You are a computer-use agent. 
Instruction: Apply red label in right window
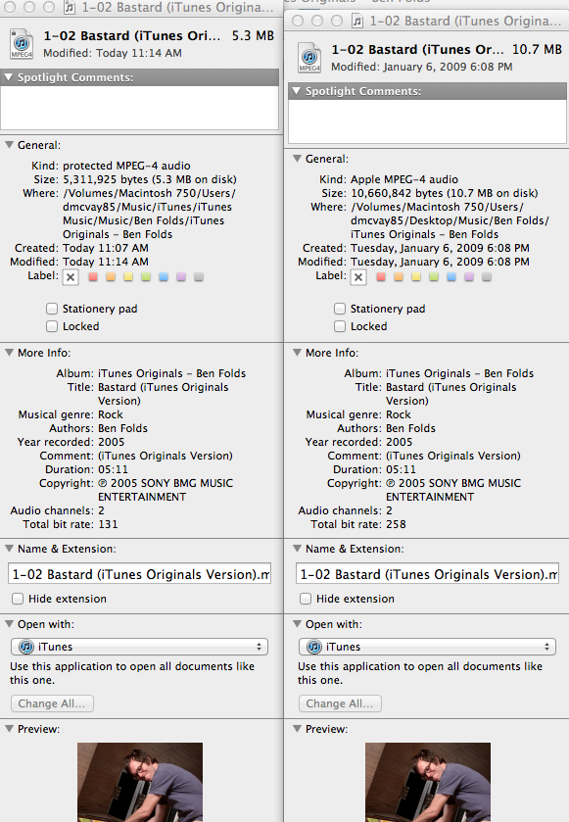[x=381, y=277]
